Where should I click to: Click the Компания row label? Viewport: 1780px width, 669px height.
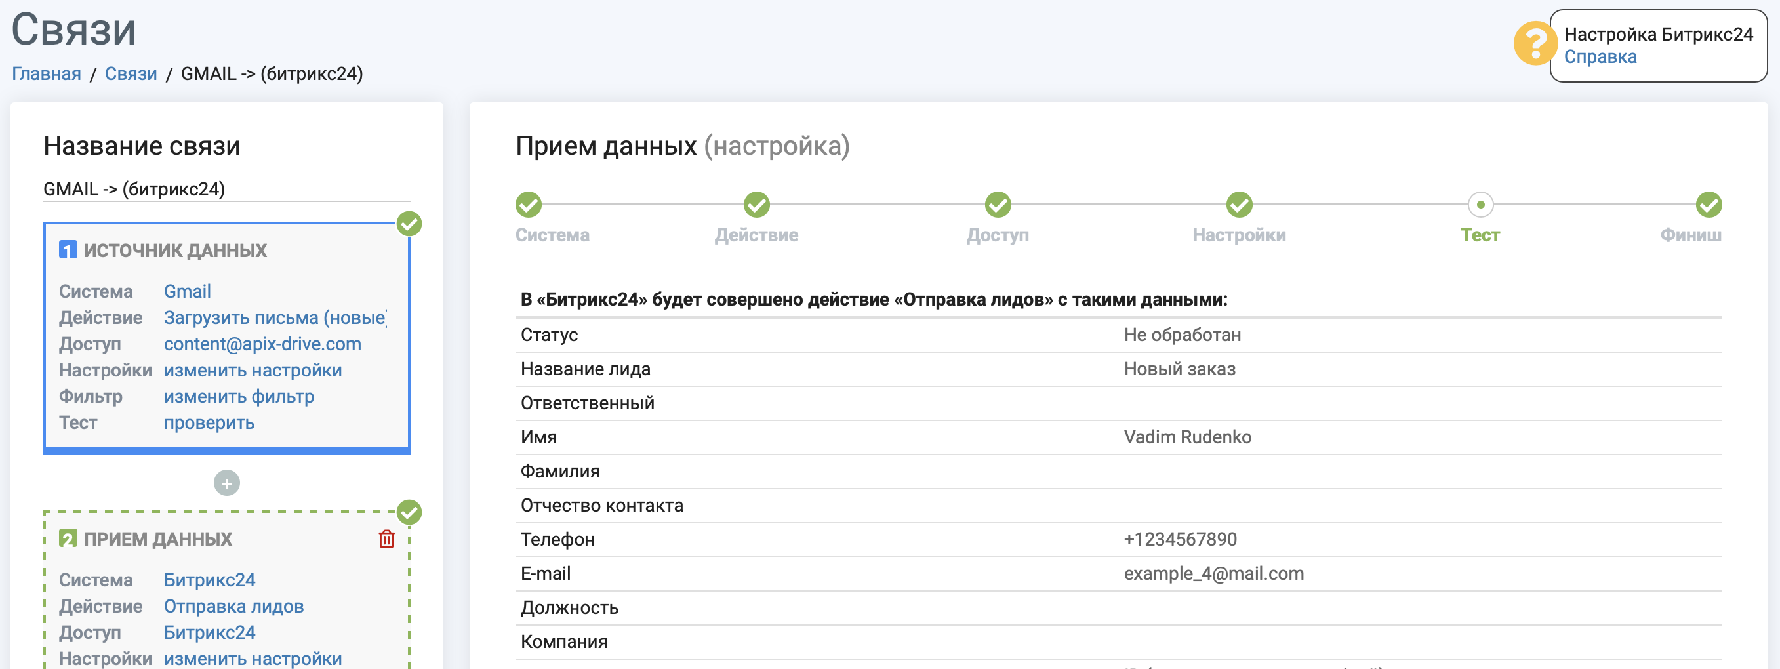pos(564,642)
